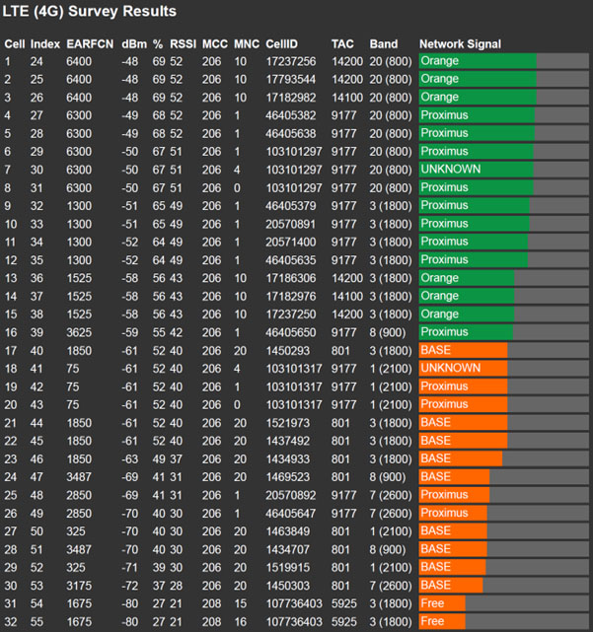Select CellID 46405382
Viewport: 593px width, 632px height.
coord(291,115)
